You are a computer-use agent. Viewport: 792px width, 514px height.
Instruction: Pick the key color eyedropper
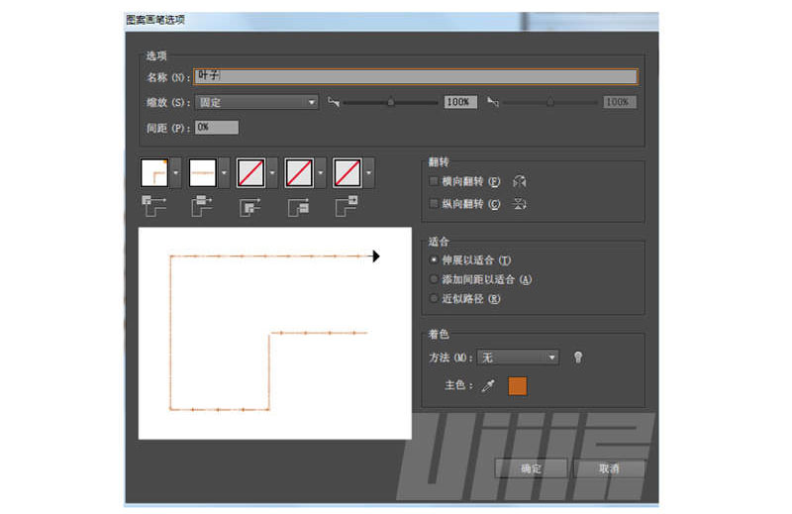488,385
